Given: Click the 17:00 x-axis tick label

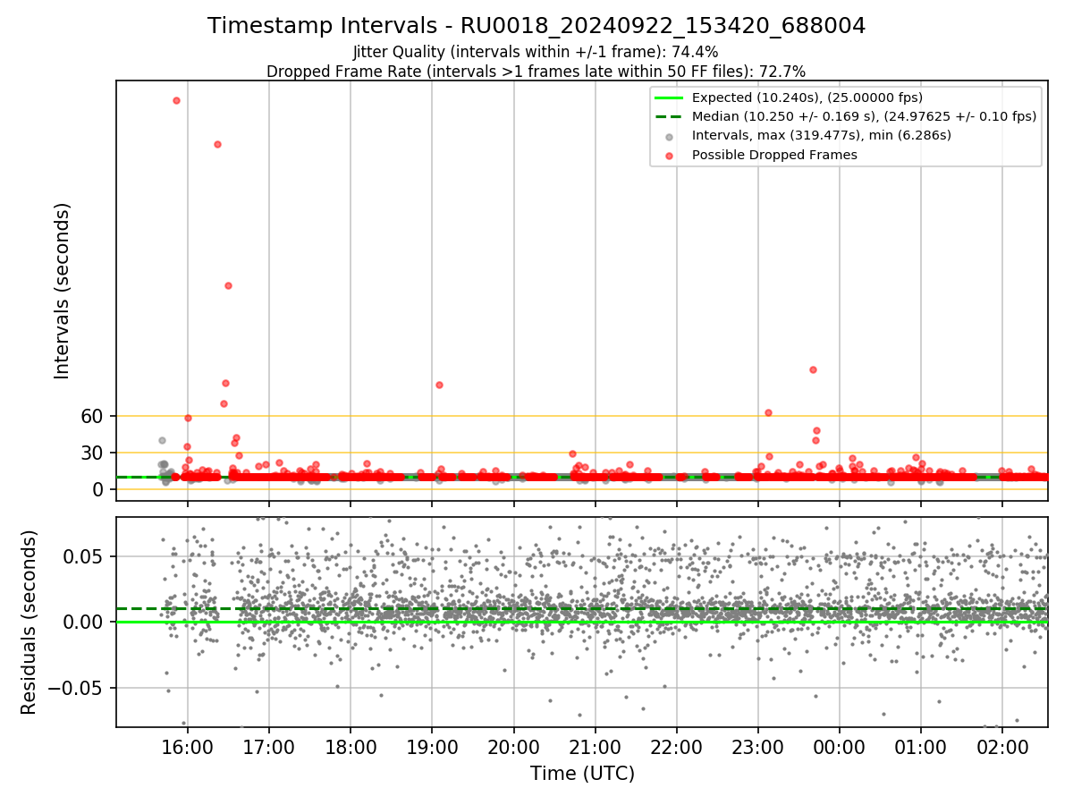Looking at the screenshot, I should tap(269, 746).
